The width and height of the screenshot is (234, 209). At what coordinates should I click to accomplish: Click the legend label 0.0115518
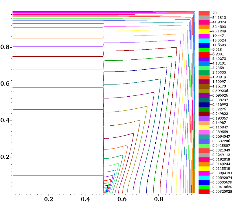(221, 169)
